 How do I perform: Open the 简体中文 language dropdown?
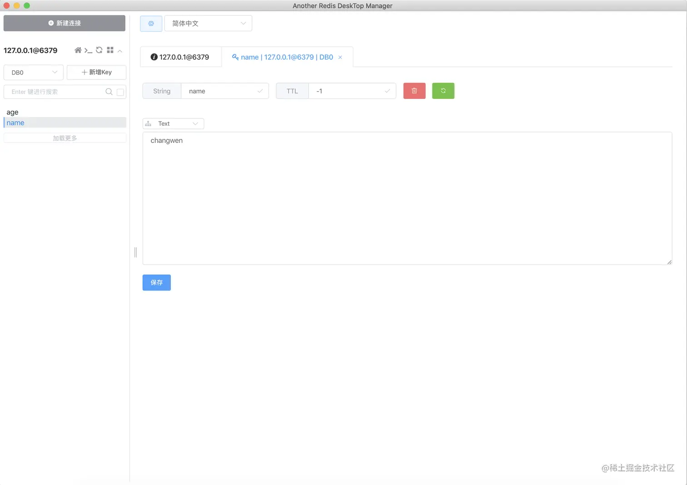coord(208,24)
